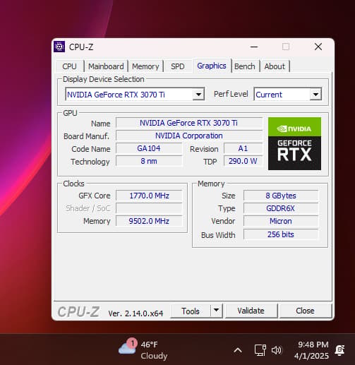Click the empty Shader / SoC field
Image resolution: width=355 pixels, height=365 pixels.
pyautogui.click(x=149, y=208)
